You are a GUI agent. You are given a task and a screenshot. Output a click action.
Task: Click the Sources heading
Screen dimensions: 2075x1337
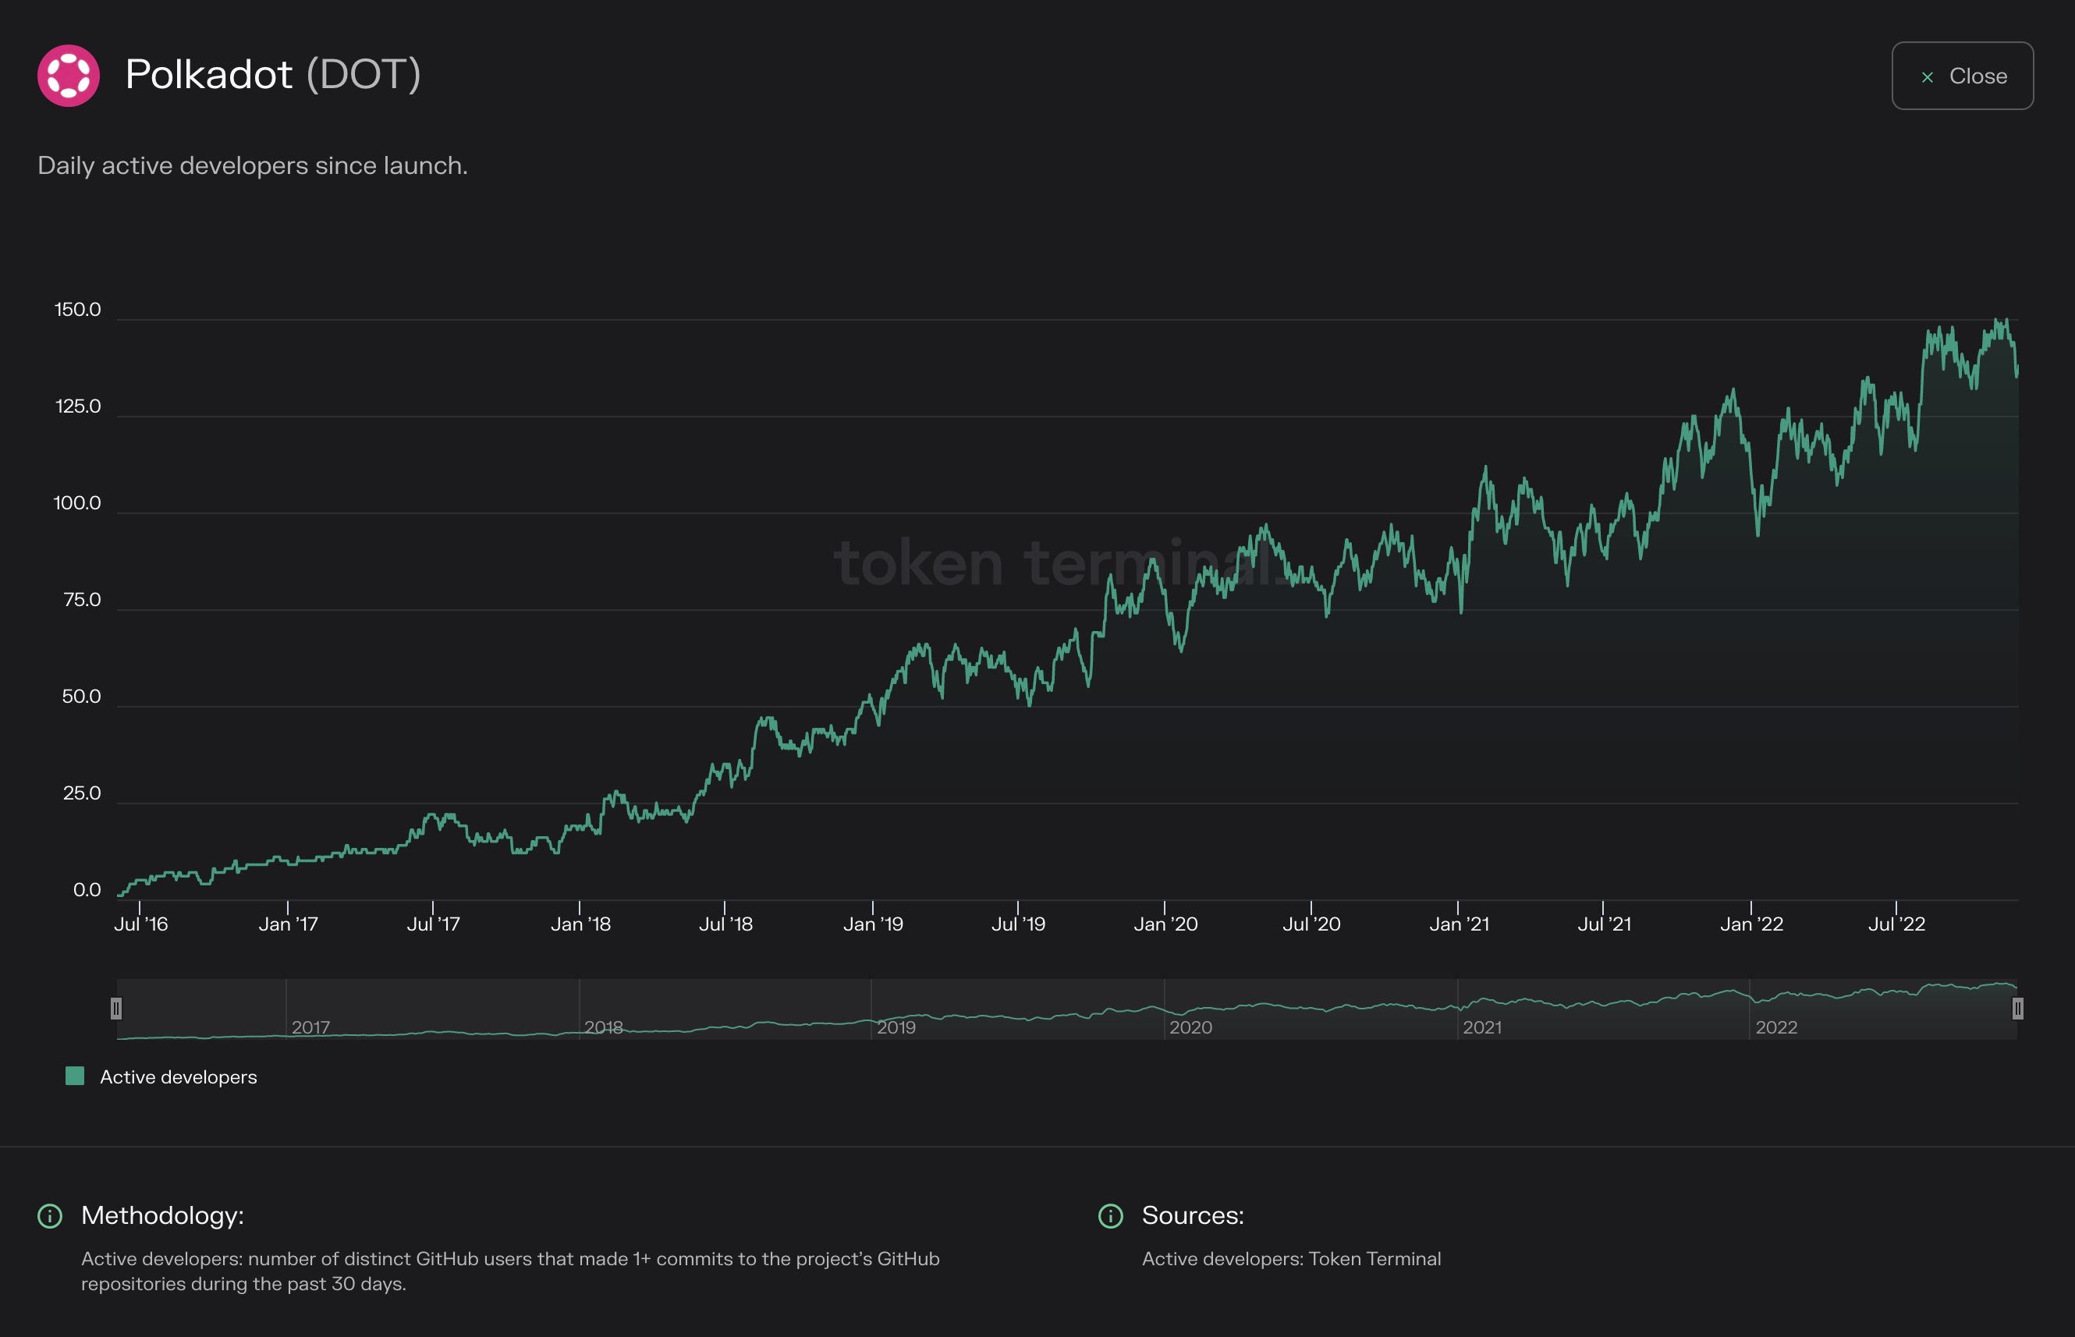click(x=1192, y=1215)
